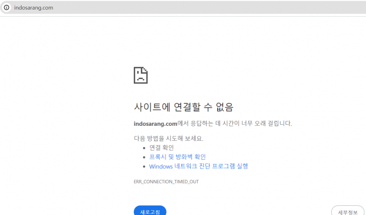The width and height of the screenshot is (366, 215).
Task: Click the word Windows in the diagnostics link
Action: point(161,167)
